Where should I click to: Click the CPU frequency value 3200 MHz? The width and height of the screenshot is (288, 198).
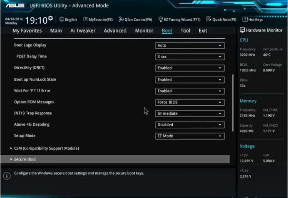tap(247, 55)
